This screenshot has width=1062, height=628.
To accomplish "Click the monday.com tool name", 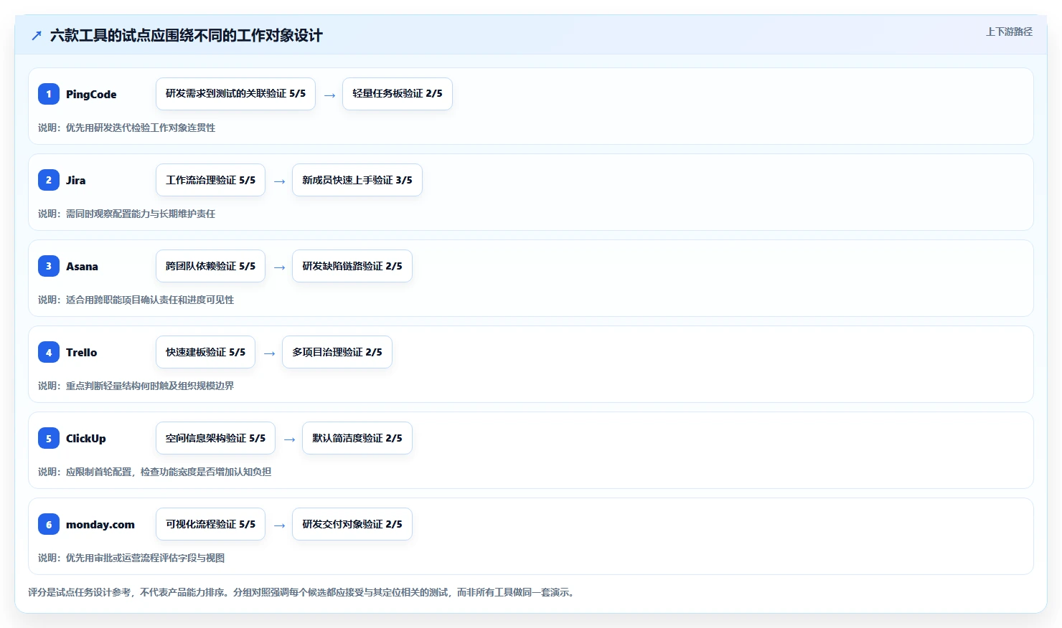I will pyautogui.click(x=100, y=524).
